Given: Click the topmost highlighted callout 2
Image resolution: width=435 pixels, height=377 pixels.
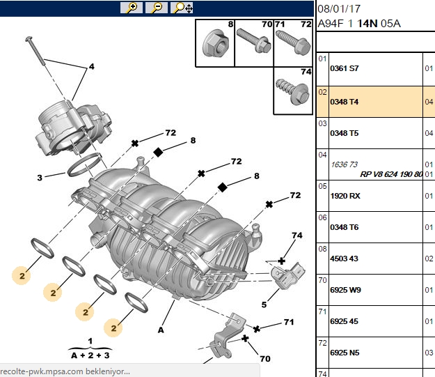Looking at the screenshot, I should tap(22, 276).
